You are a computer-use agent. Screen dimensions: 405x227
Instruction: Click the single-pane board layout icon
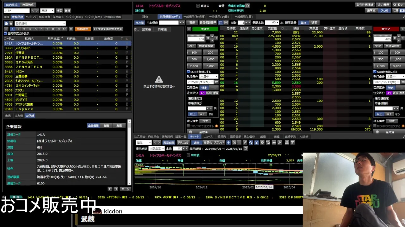click(x=221, y=23)
